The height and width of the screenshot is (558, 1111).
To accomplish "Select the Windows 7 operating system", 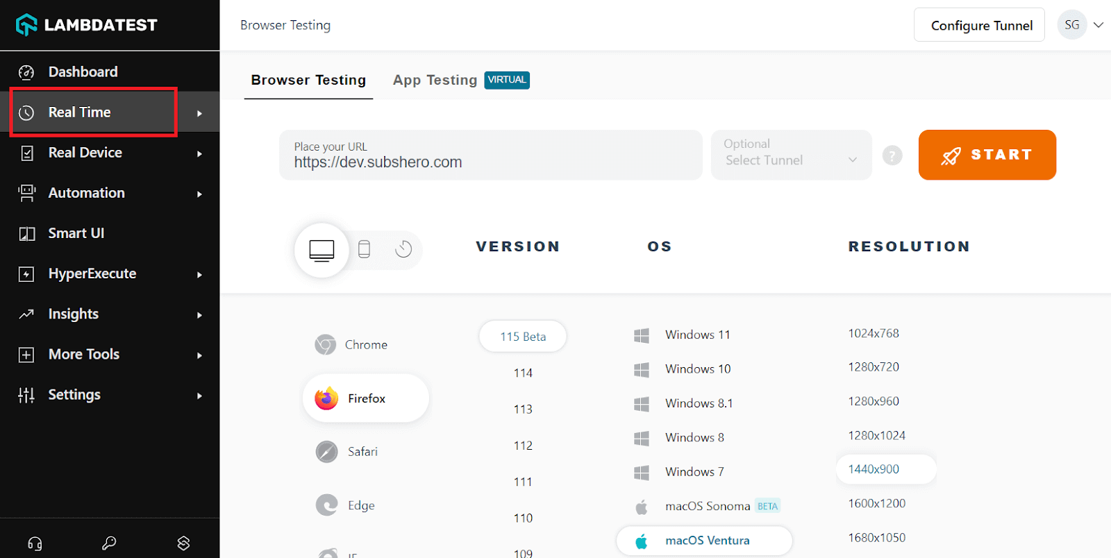I will (694, 472).
